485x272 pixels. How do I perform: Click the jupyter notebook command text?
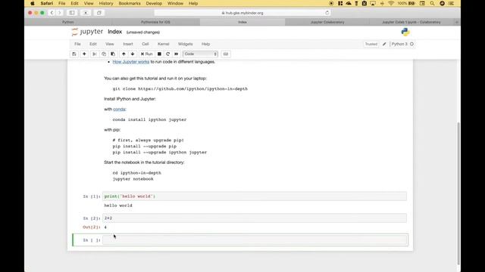(133, 179)
